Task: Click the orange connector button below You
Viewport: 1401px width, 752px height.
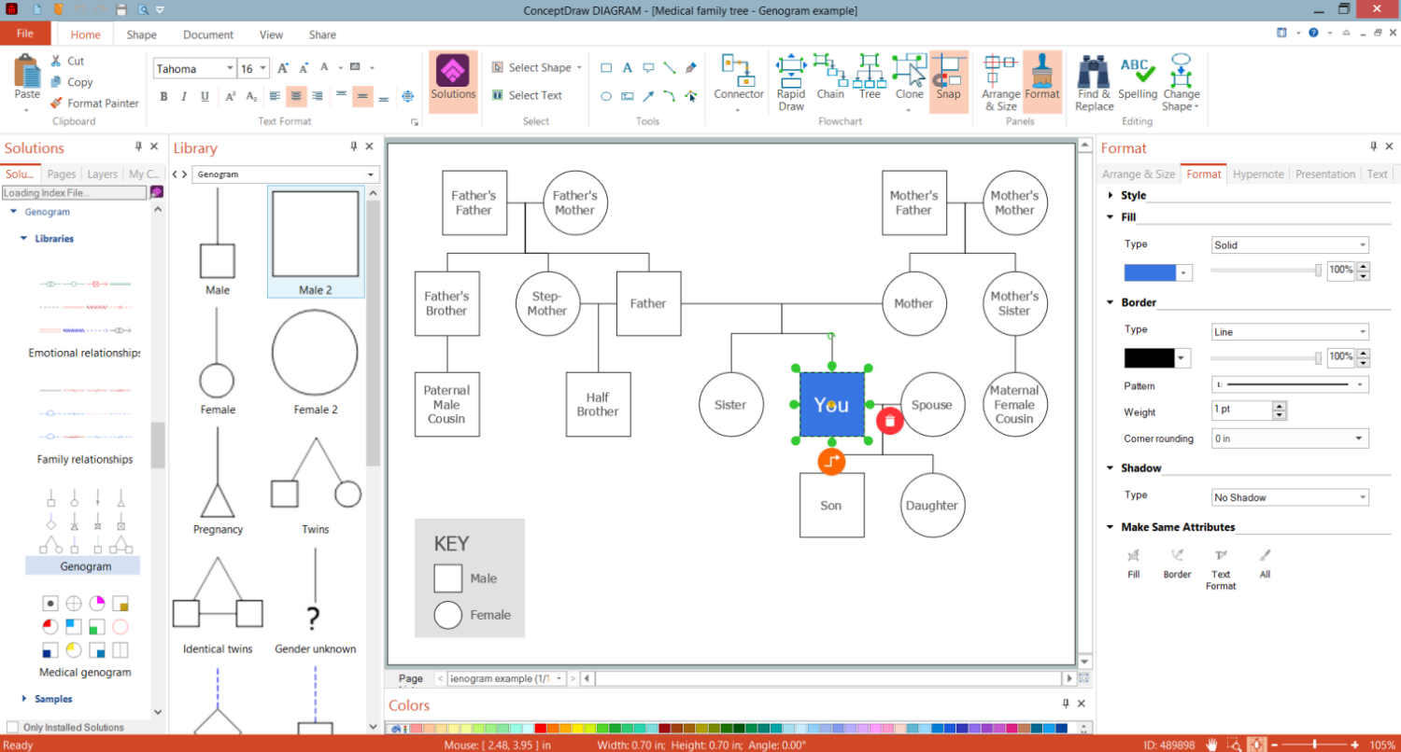Action: (x=831, y=461)
